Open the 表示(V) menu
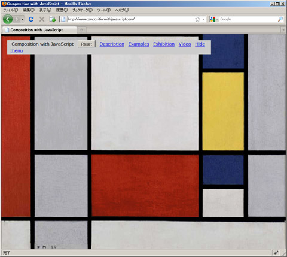Viewport: 287px width, 257px height. coord(45,10)
